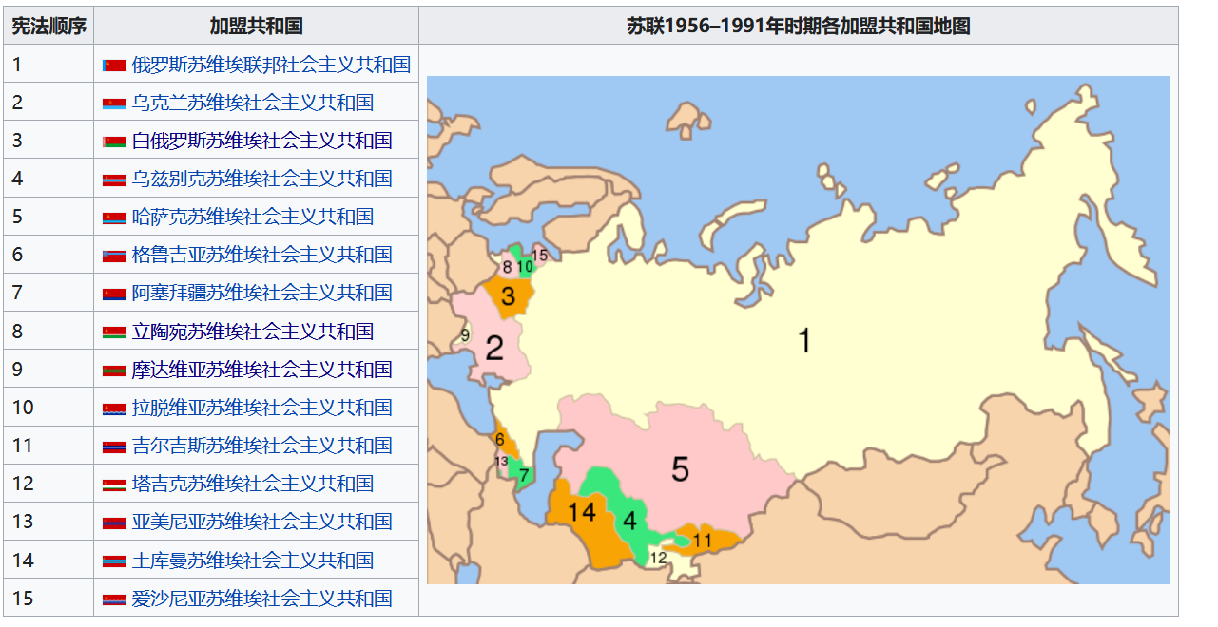Click region 6 on the map
Image resolution: width=1218 pixels, height=627 pixels.
pyautogui.click(x=499, y=440)
